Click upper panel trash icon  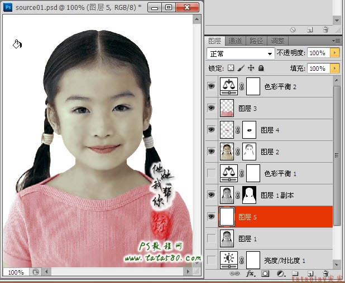325,30
